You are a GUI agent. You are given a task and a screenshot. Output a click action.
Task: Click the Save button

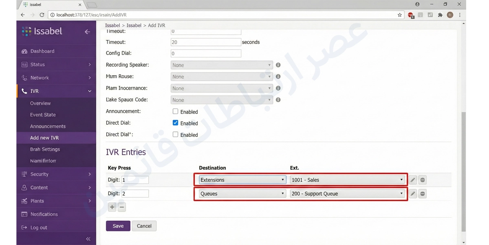pos(118,226)
